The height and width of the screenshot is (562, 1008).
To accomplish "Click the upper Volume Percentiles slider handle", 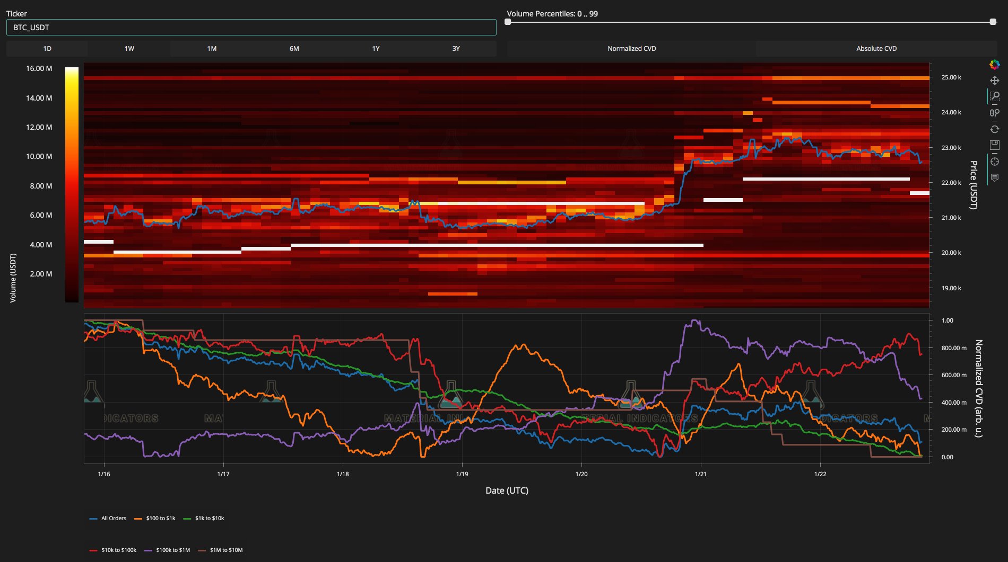I will click(993, 22).
